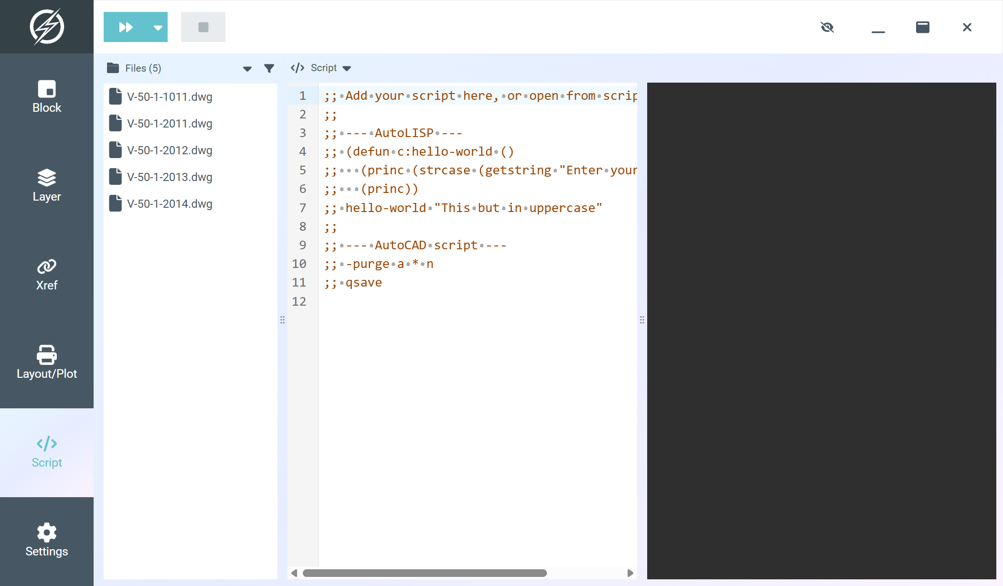Open the Layer sidebar panel
The width and height of the screenshot is (1003, 586).
point(47,186)
